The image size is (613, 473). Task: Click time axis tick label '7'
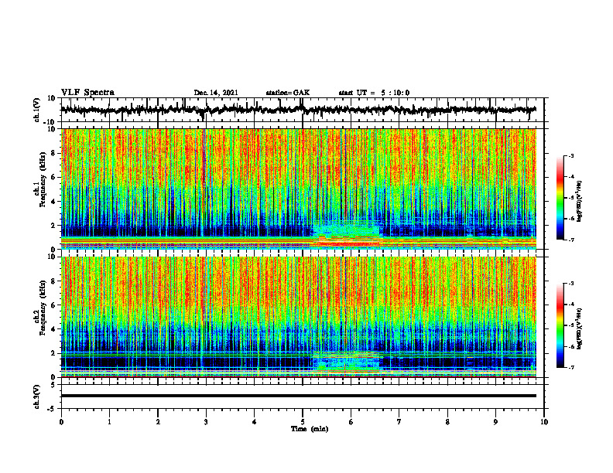(x=399, y=422)
